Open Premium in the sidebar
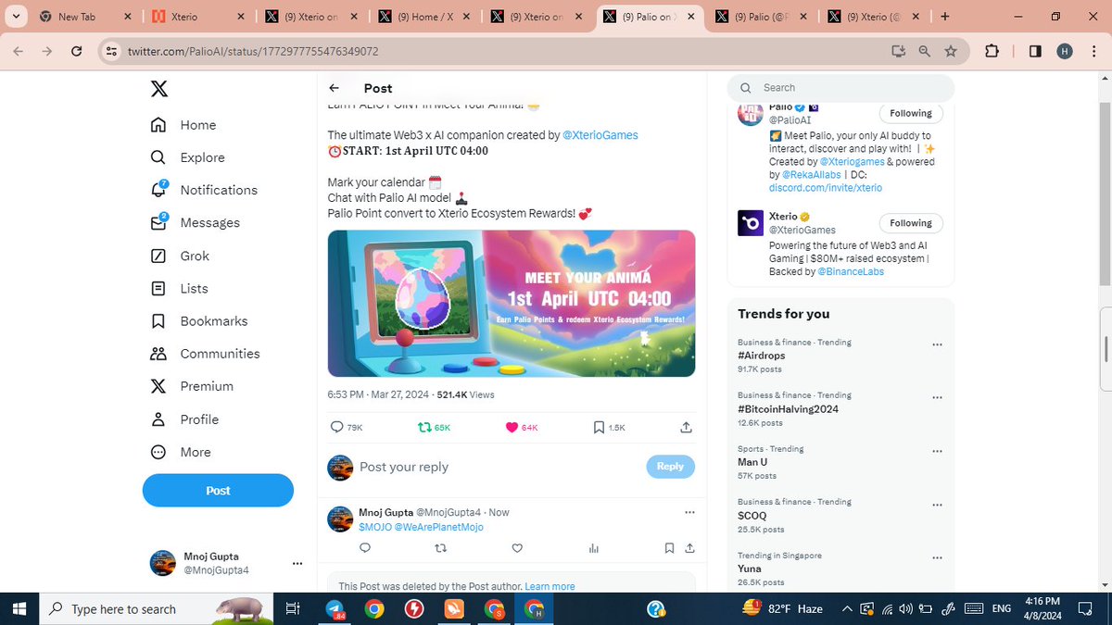This screenshot has width=1112, height=625. tap(192, 386)
